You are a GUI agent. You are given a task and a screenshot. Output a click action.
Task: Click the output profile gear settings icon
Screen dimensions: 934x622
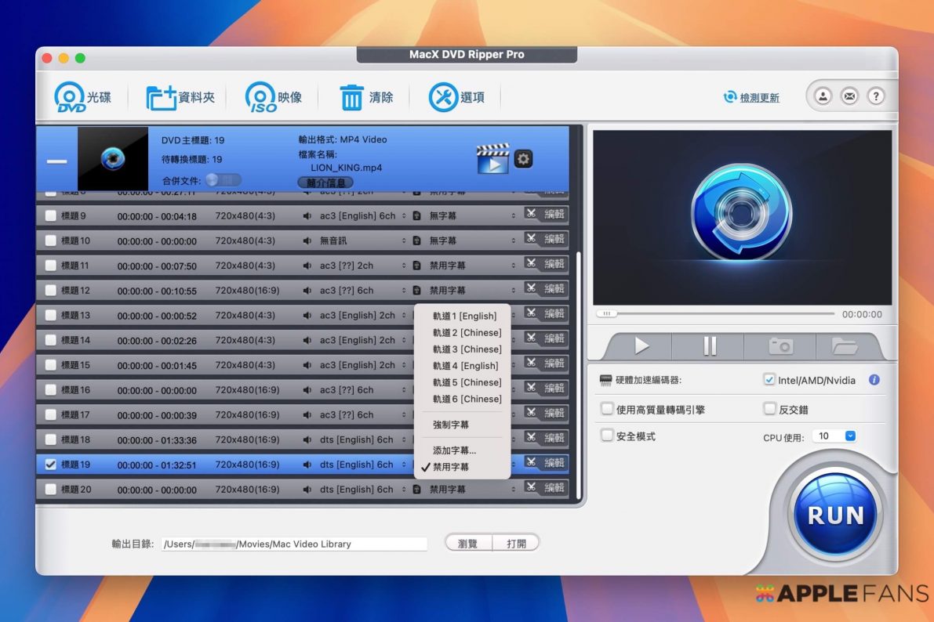click(x=523, y=159)
